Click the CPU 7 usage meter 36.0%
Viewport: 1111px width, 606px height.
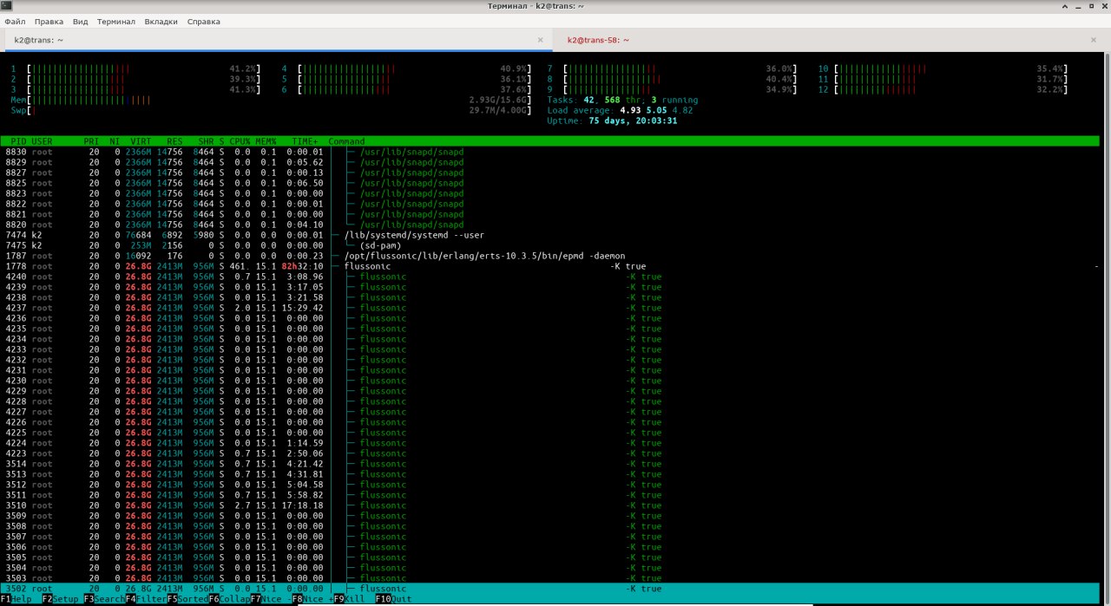[672, 68]
